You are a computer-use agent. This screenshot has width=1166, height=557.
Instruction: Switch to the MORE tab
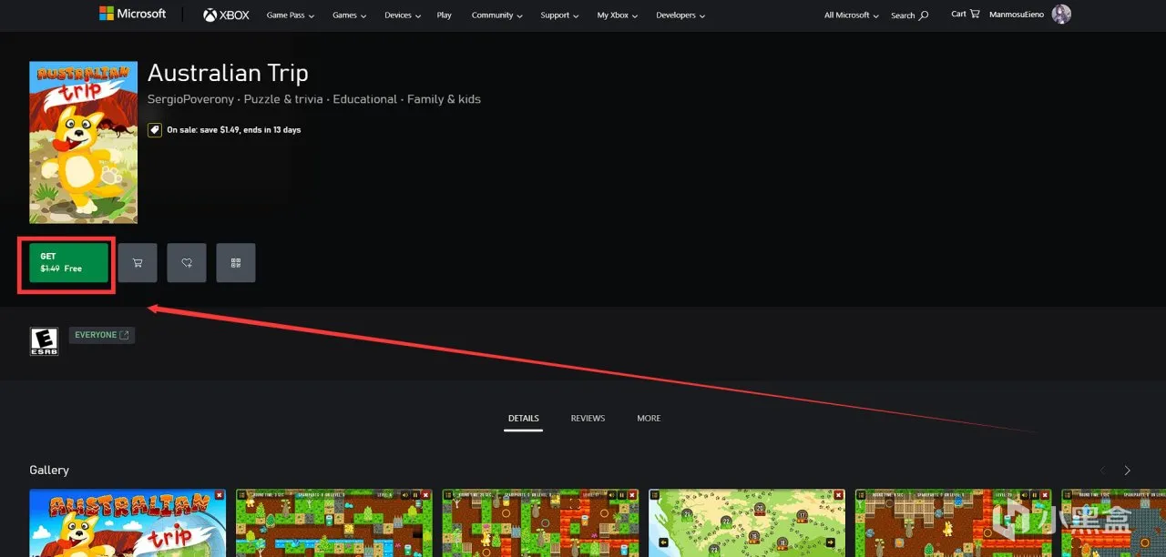649,419
